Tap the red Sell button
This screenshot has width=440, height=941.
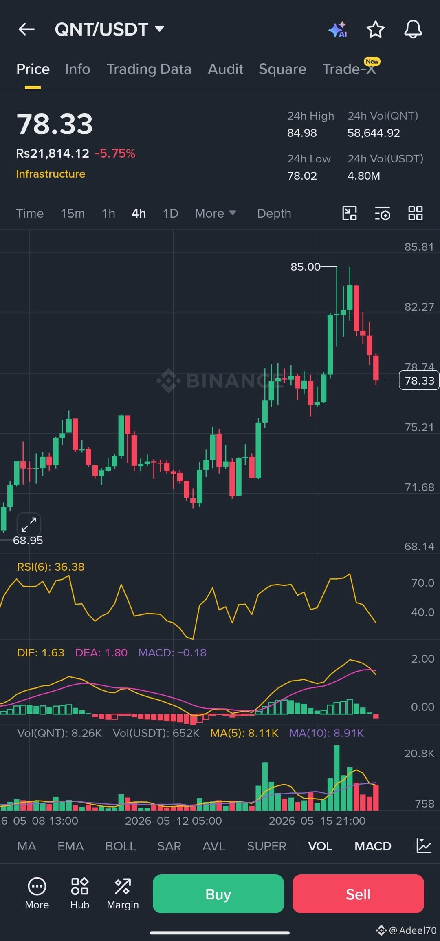tap(358, 894)
